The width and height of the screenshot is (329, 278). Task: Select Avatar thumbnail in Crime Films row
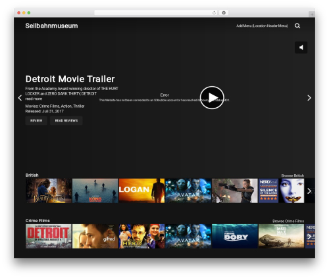pyautogui.click(x=188, y=236)
